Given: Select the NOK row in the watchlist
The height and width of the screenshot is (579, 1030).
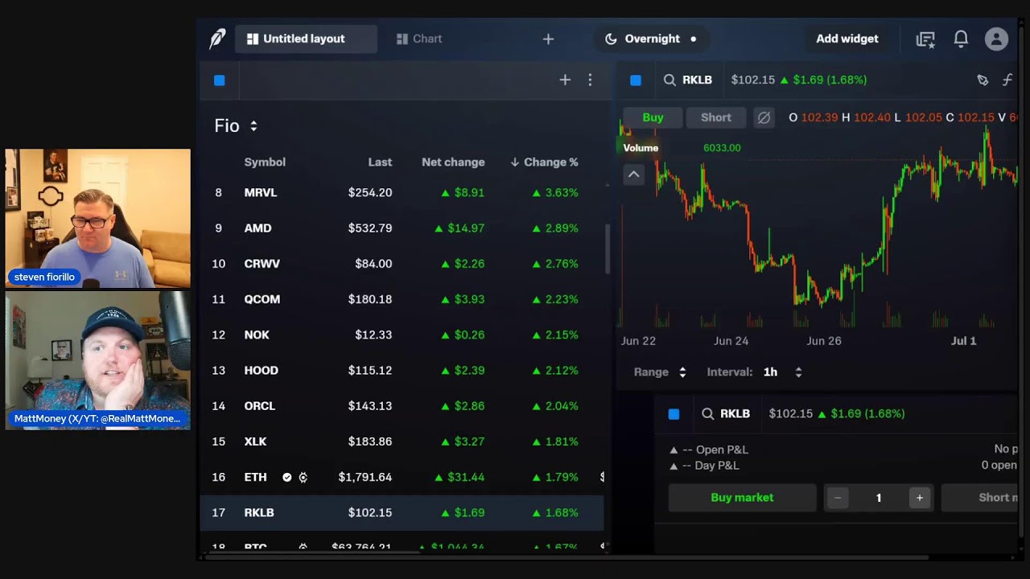Looking at the screenshot, I should click(x=402, y=335).
